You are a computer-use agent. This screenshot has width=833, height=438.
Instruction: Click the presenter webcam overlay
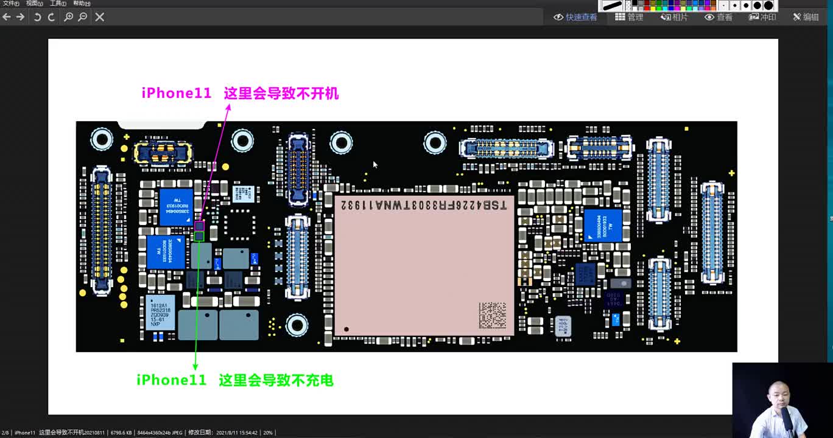point(782,400)
